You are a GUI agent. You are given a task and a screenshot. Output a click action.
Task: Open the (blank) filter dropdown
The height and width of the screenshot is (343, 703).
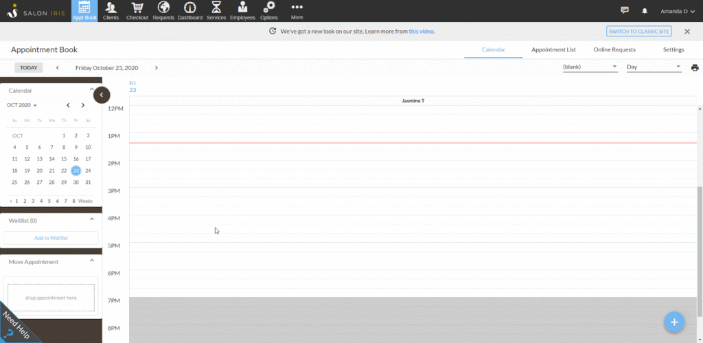pos(590,67)
